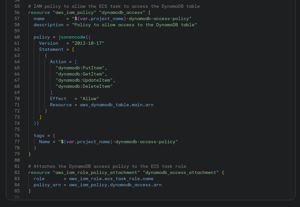Click "dynamodb:GetItem" string
Viewport: 300px width, 207px height.
(x=80, y=74)
